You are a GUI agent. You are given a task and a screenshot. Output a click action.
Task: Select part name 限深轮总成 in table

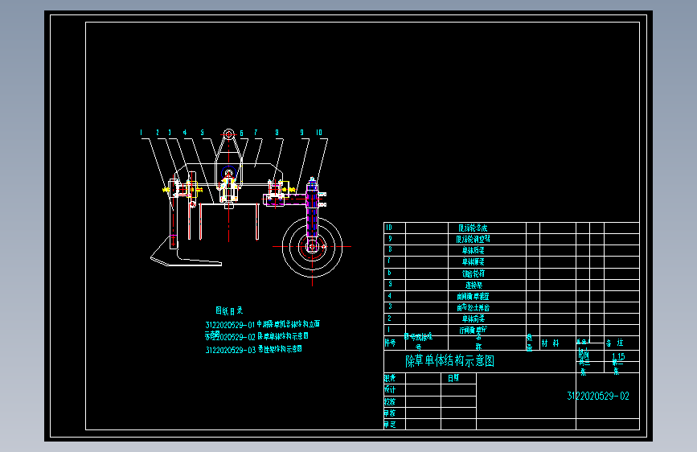click(473, 228)
